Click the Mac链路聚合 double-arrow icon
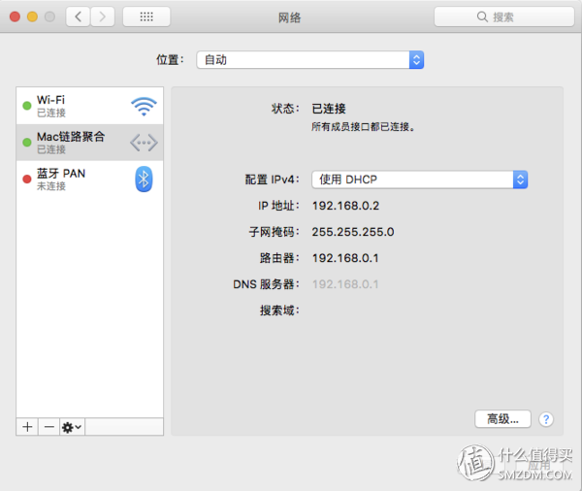The image size is (582, 491). (x=144, y=143)
